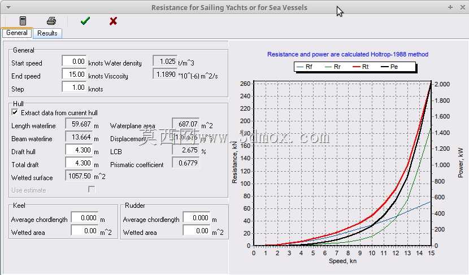The width and height of the screenshot is (469, 275).
Task: Edit the Step knots field
Action: [x=74, y=88]
